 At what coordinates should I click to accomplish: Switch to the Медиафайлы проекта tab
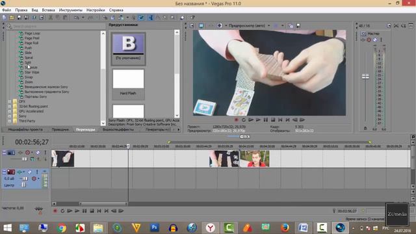[25, 129]
